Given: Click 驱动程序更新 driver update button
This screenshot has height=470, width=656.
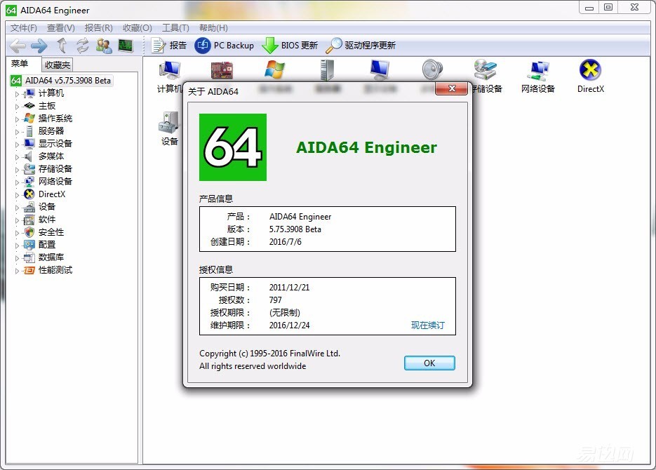Looking at the screenshot, I should (360, 45).
